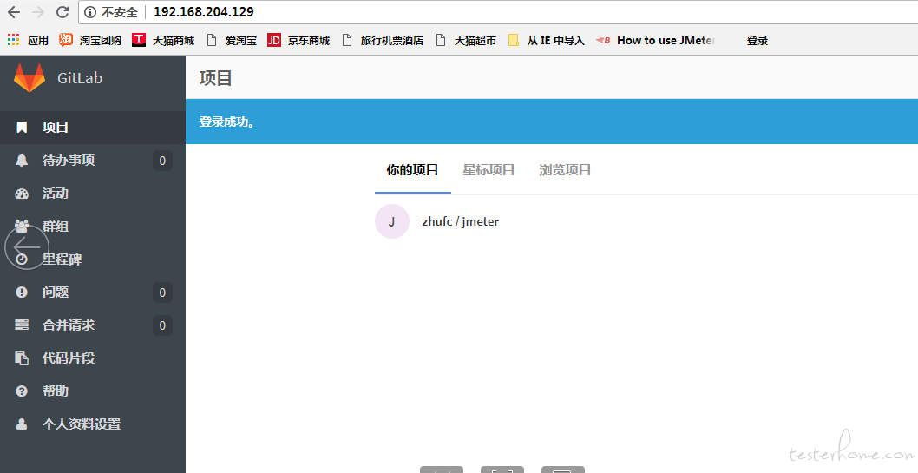Open 待办事项 in the sidebar
918x473 pixels.
pyautogui.click(x=93, y=161)
